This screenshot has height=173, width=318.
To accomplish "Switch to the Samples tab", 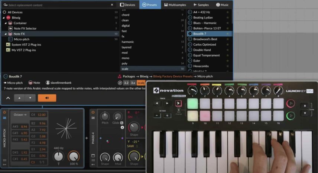I will [x=201, y=5].
